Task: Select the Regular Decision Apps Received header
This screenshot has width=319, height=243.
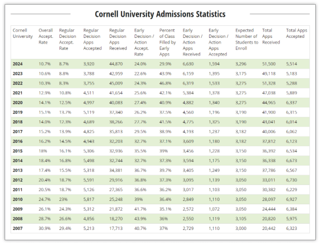Action: [x=117, y=39]
